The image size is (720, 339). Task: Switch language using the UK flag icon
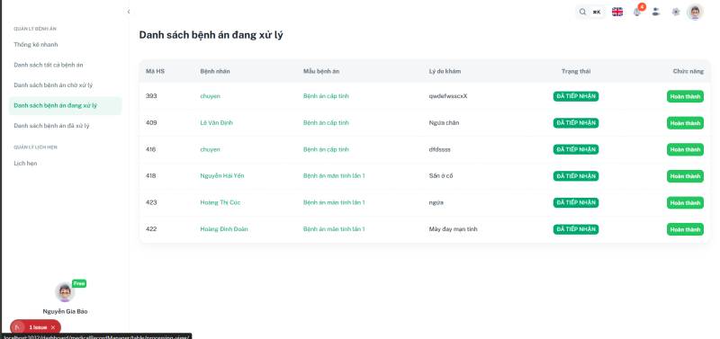(617, 12)
